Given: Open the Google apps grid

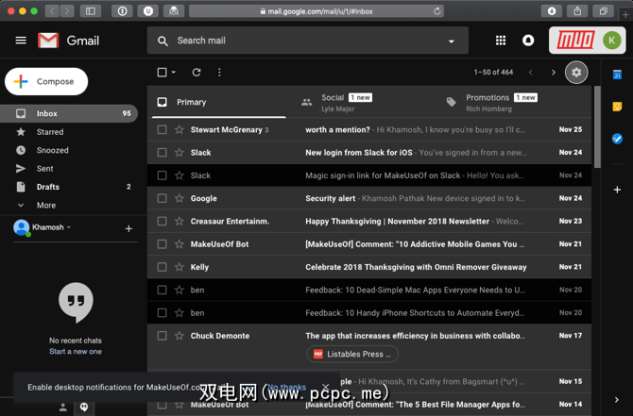Looking at the screenshot, I should tap(501, 41).
